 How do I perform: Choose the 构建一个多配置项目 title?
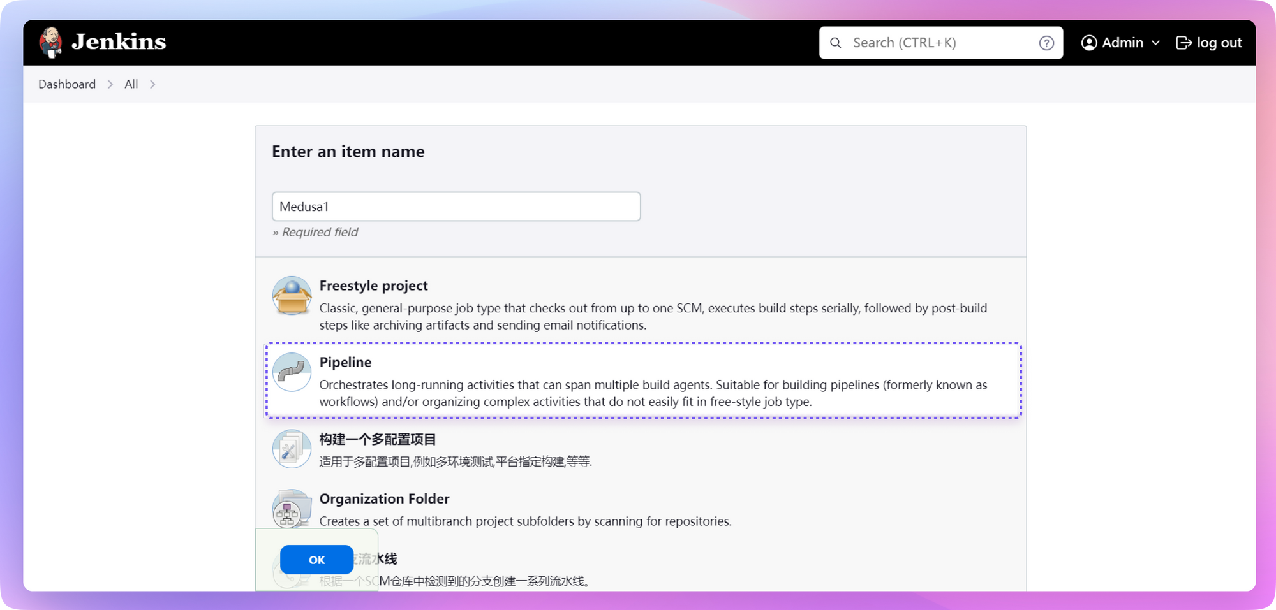pyautogui.click(x=378, y=439)
